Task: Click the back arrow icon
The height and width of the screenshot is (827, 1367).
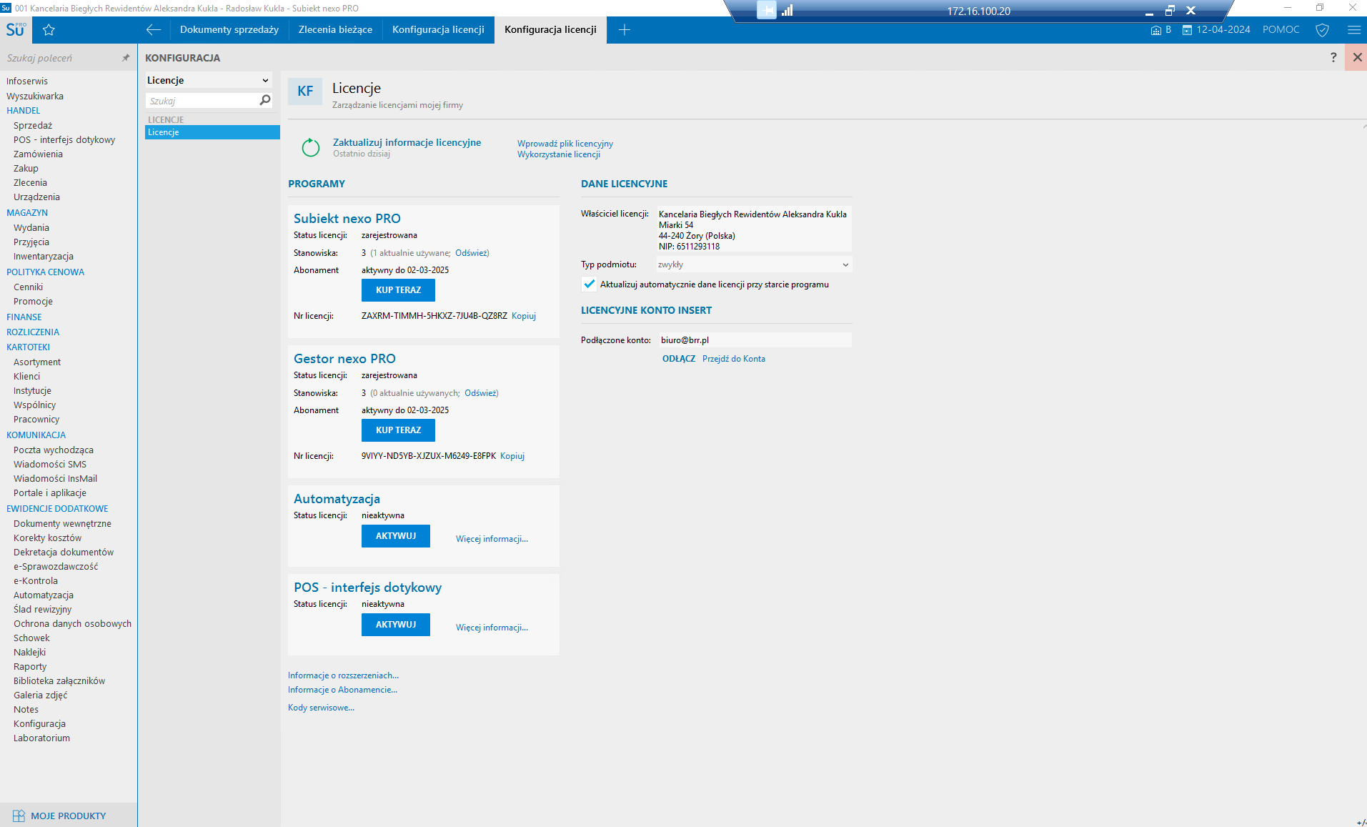Action: tap(153, 30)
